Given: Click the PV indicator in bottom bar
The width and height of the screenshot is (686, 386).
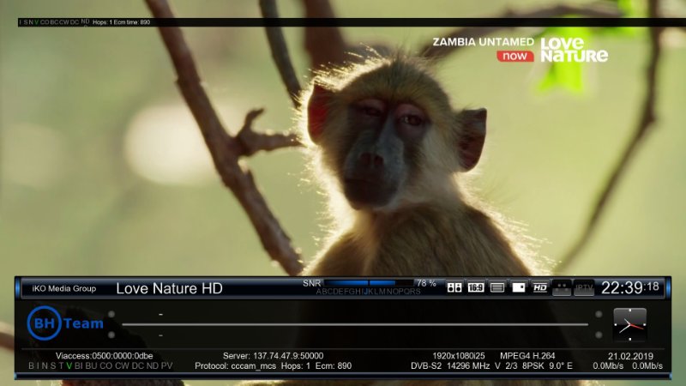Looking at the screenshot, I should click(166, 366).
